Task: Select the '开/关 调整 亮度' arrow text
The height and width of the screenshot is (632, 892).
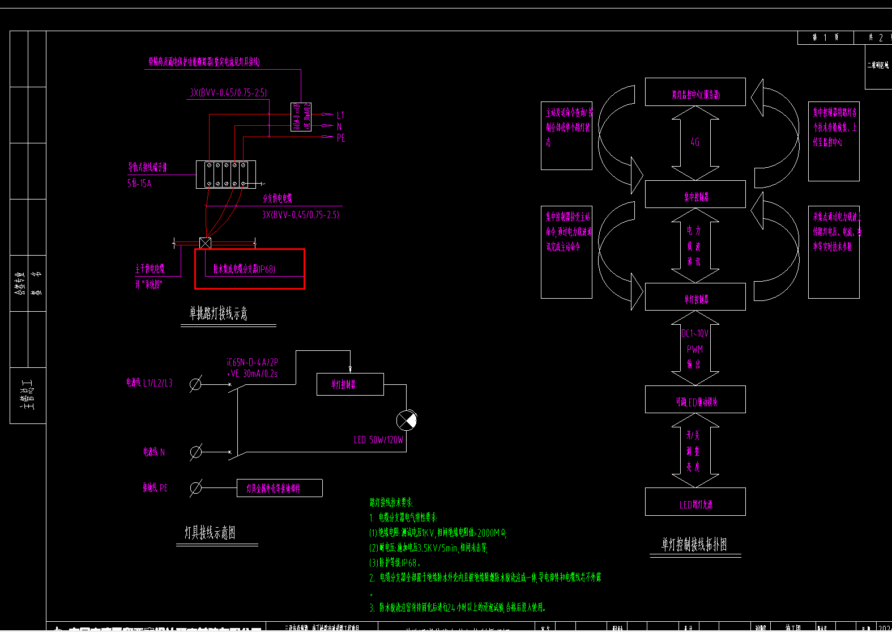Action: 693,451
